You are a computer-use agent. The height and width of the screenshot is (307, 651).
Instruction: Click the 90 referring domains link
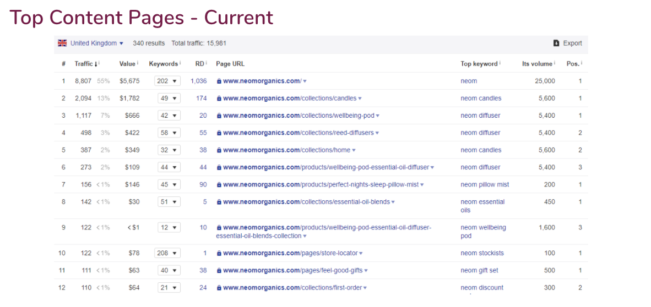click(203, 185)
